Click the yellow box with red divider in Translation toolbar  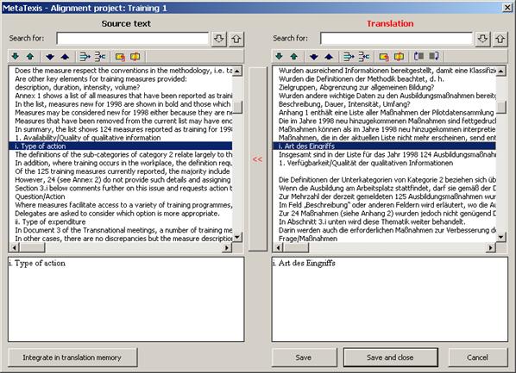(399, 57)
